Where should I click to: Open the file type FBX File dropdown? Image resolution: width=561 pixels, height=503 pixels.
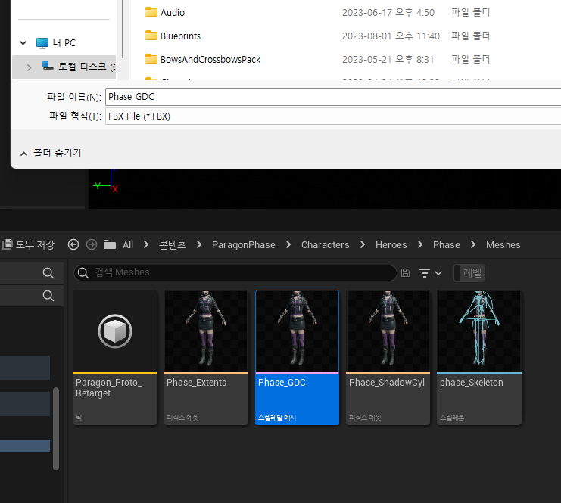333,116
